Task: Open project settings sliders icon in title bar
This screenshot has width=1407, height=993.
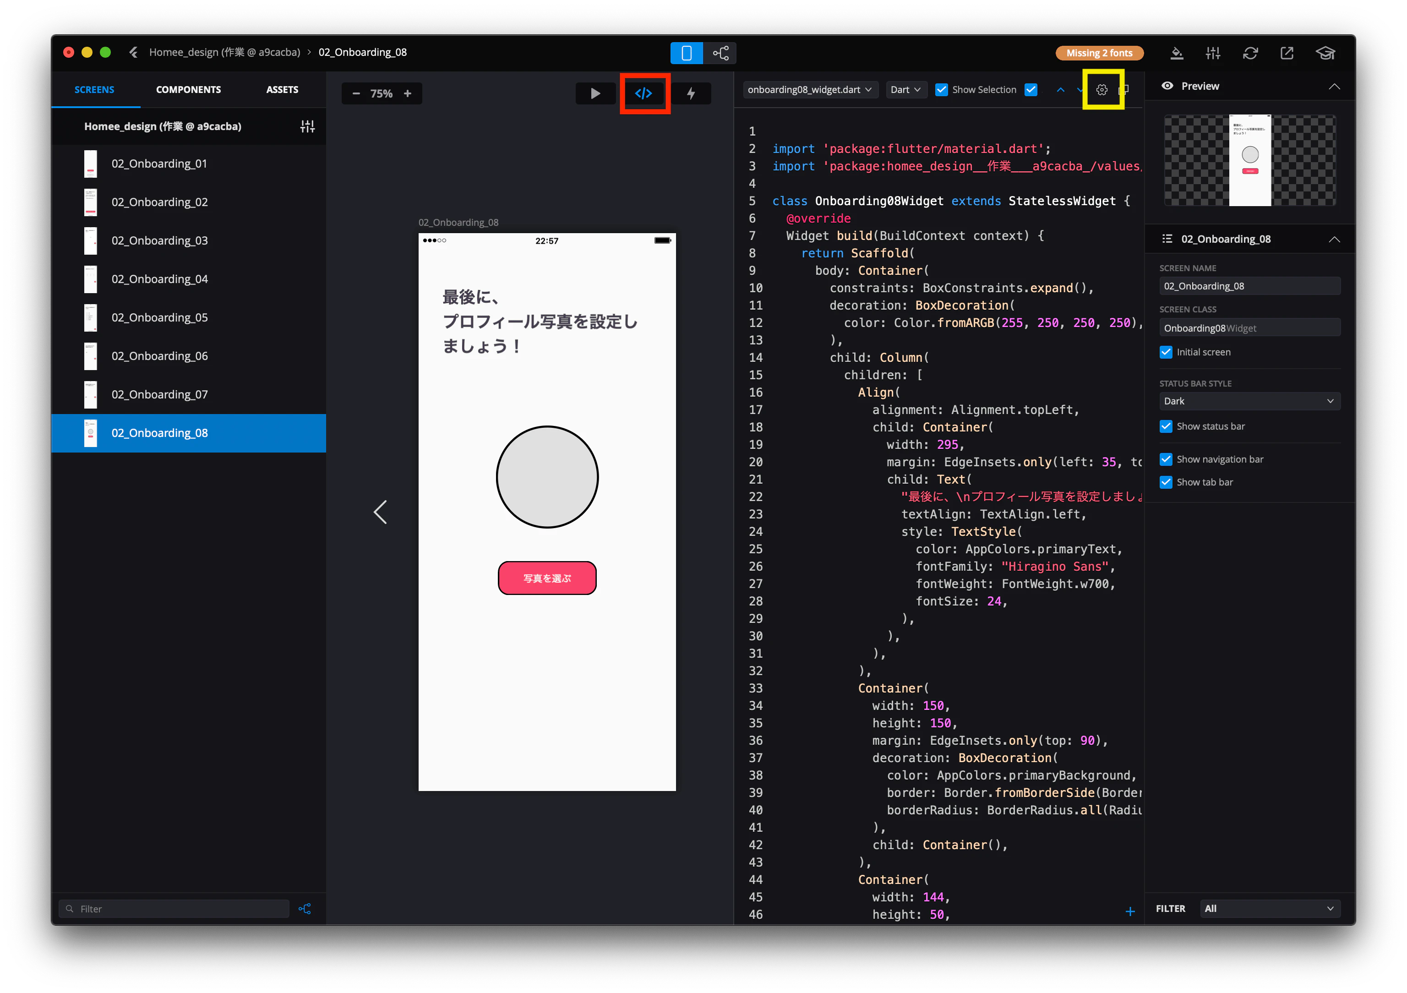Action: pos(1213,53)
